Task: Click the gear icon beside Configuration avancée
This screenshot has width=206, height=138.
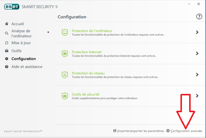Action: coord(168,131)
